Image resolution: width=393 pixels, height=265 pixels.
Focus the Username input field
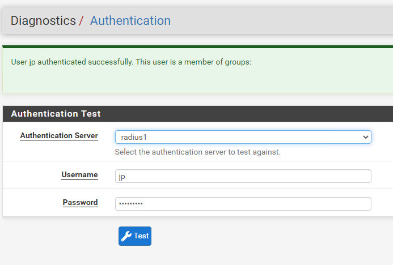pos(243,176)
